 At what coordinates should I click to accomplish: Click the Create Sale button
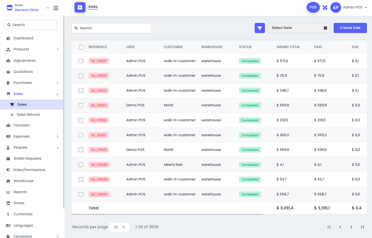click(x=350, y=28)
